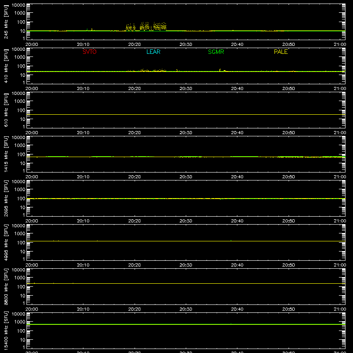Image resolution: width=353 pixels, height=353 pixels.
Task: Click the 1000 value on the 410 MHz y-axis
Action: [20, 57]
